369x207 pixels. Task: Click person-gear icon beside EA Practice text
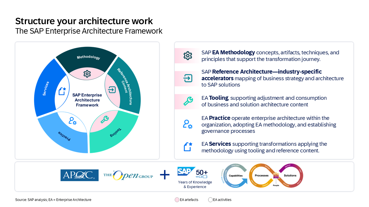coord(188,124)
